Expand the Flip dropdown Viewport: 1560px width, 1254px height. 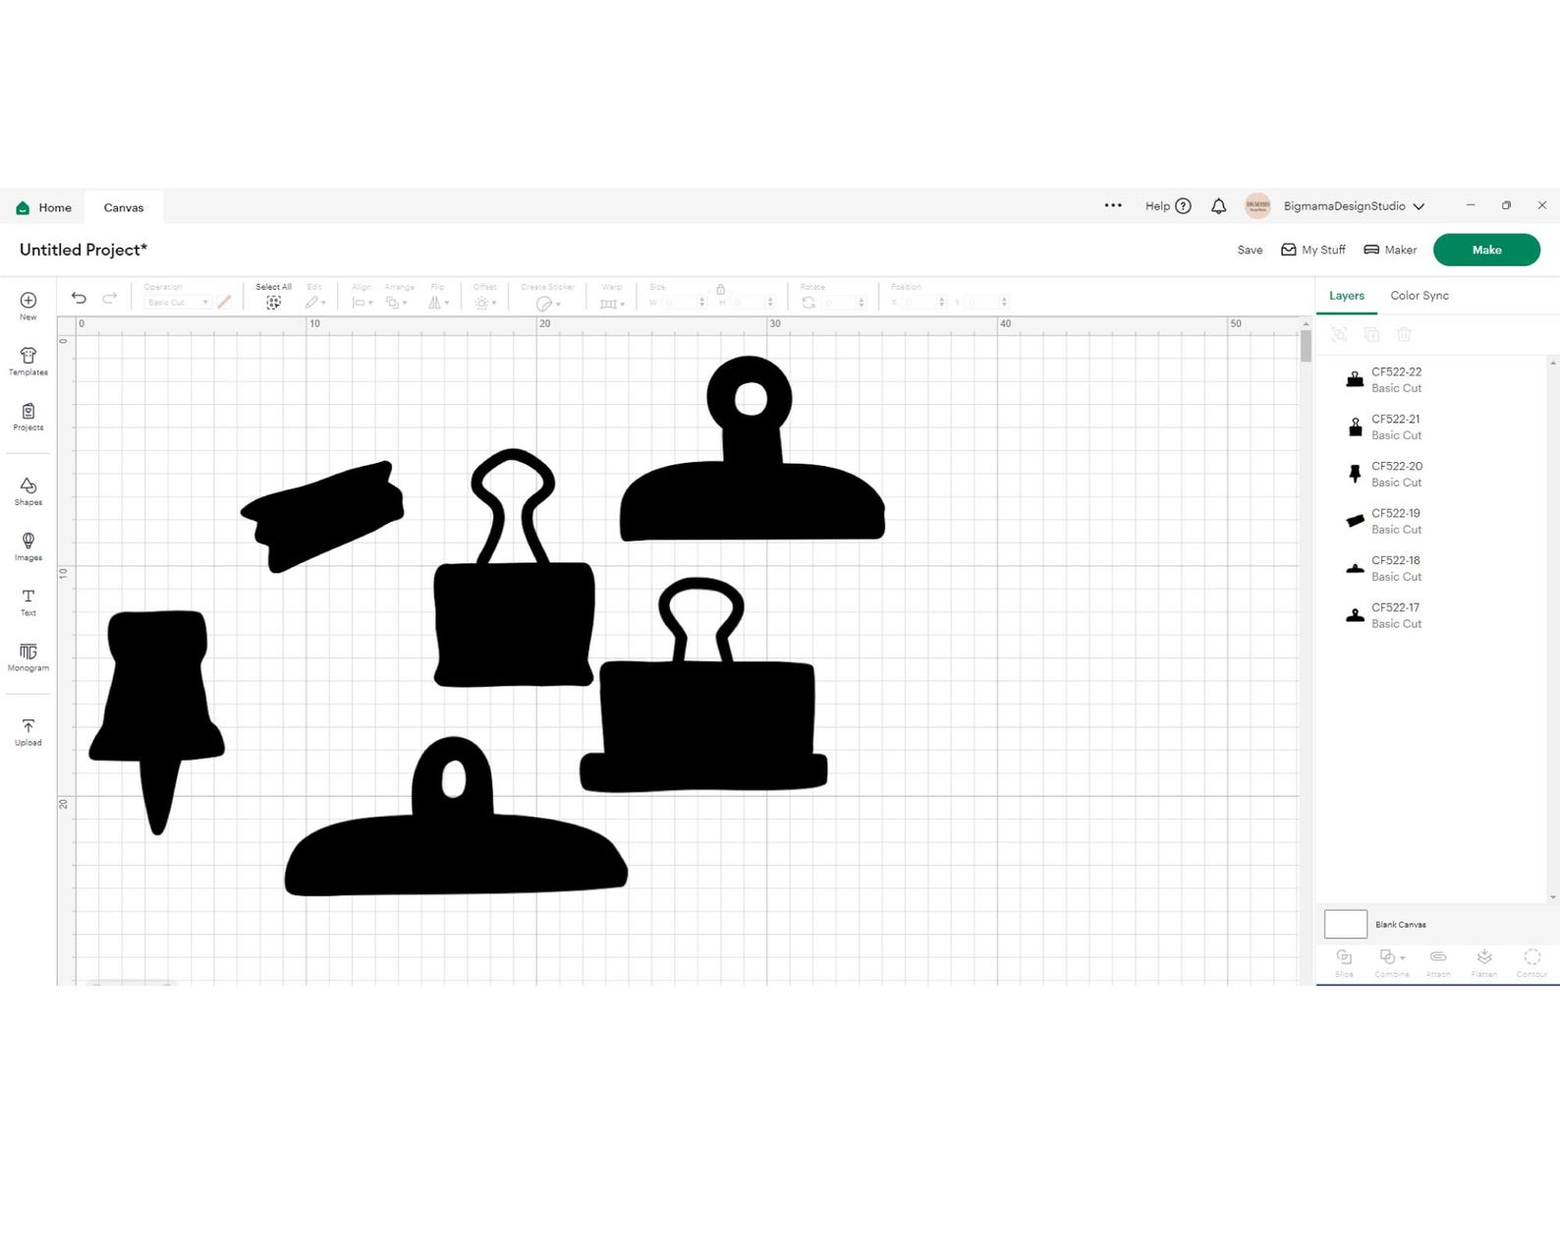(438, 303)
